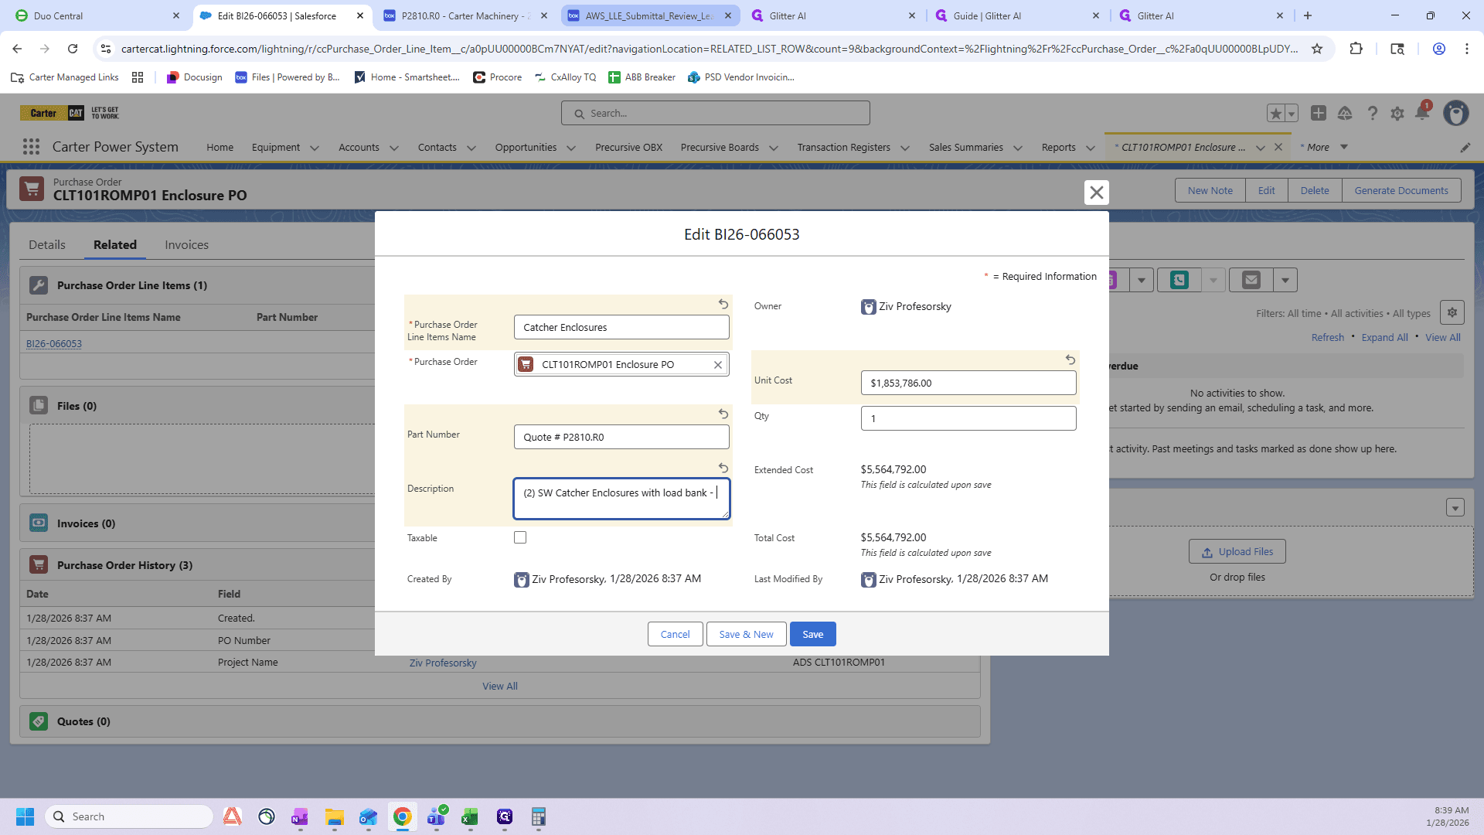Open the user profile avatar
This screenshot has height=835, width=1484.
(x=1456, y=114)
